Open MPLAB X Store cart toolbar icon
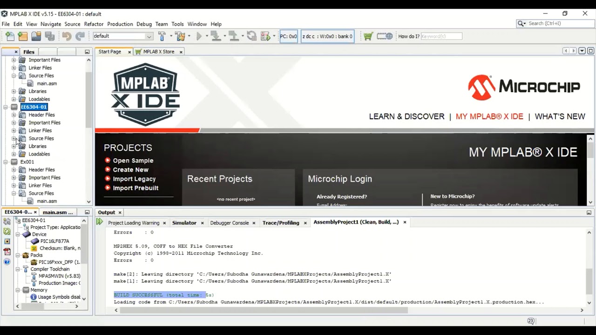 point(368,36)
